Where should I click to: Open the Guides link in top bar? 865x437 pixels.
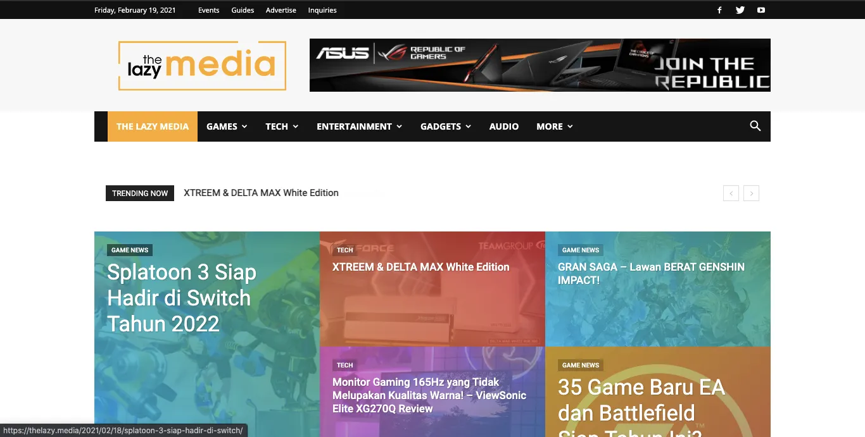tap(243, 10)
